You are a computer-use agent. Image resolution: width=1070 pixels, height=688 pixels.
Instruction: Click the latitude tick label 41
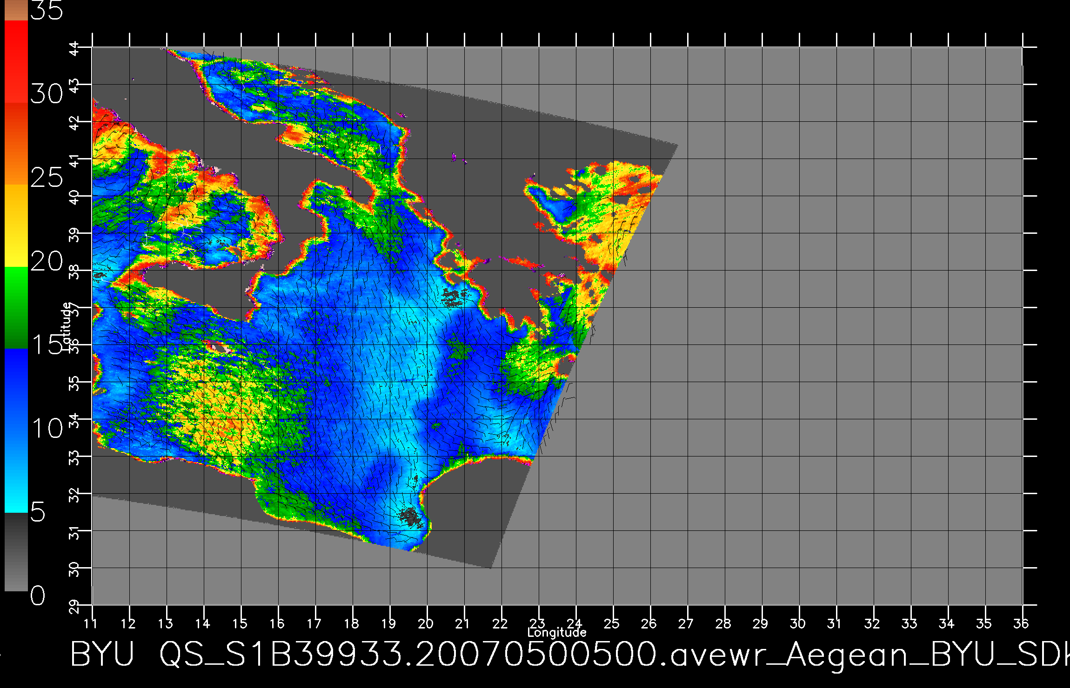[x=74, y=160]
